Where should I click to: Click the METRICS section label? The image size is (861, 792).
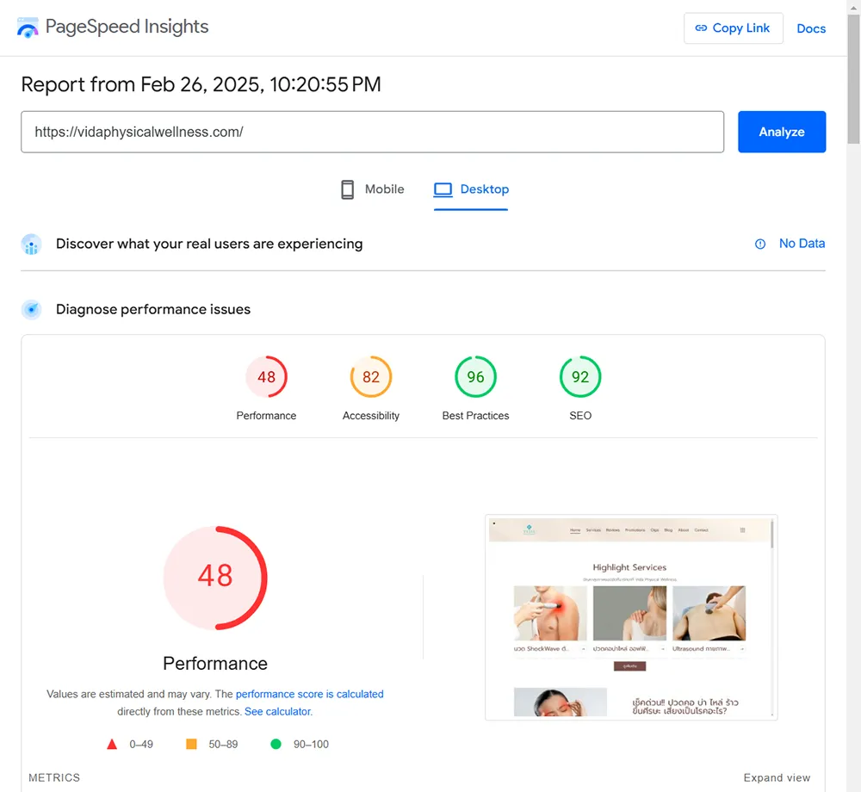click(x=54, y=777)
